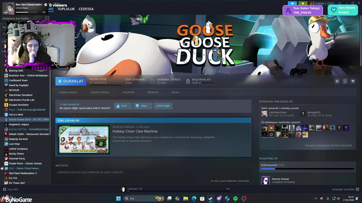
Task: Open Discord from taskbar
Action: pyautogui.click(x=219, y=198)
